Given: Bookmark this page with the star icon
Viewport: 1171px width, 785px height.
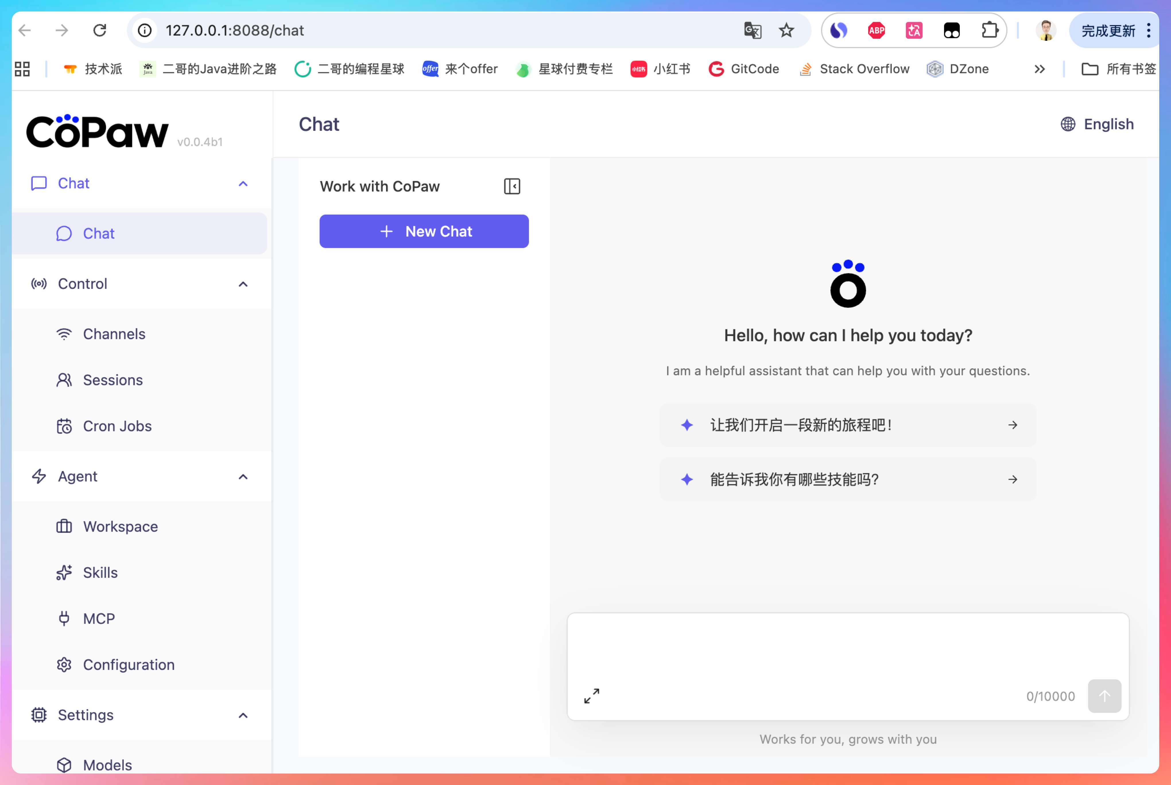Looking at the screenshot, I should click(x=786, y=30).
